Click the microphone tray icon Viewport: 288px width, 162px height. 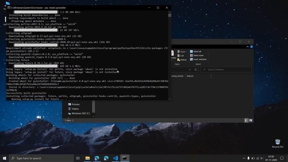tap(248, 158)
